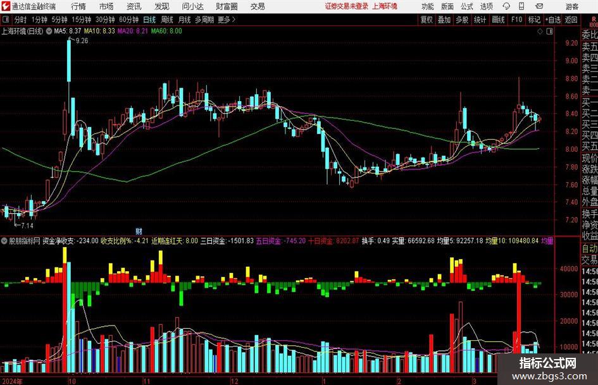Viewport: 598px width, 385px height.
Task: Click the MA20: 8.21 value
Action: click(132, 31)
